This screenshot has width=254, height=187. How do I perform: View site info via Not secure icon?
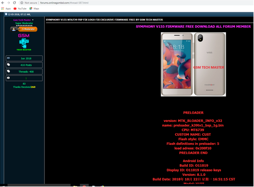22,3
